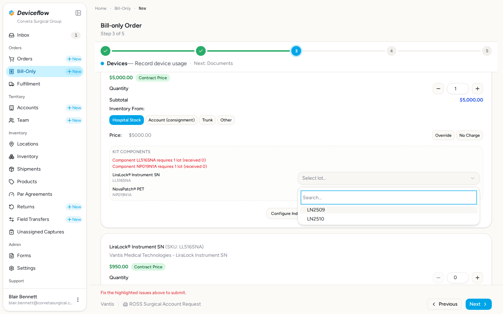Select Other inventory source
Viewport: 503px width, 314px height.
tap(226, 120)
